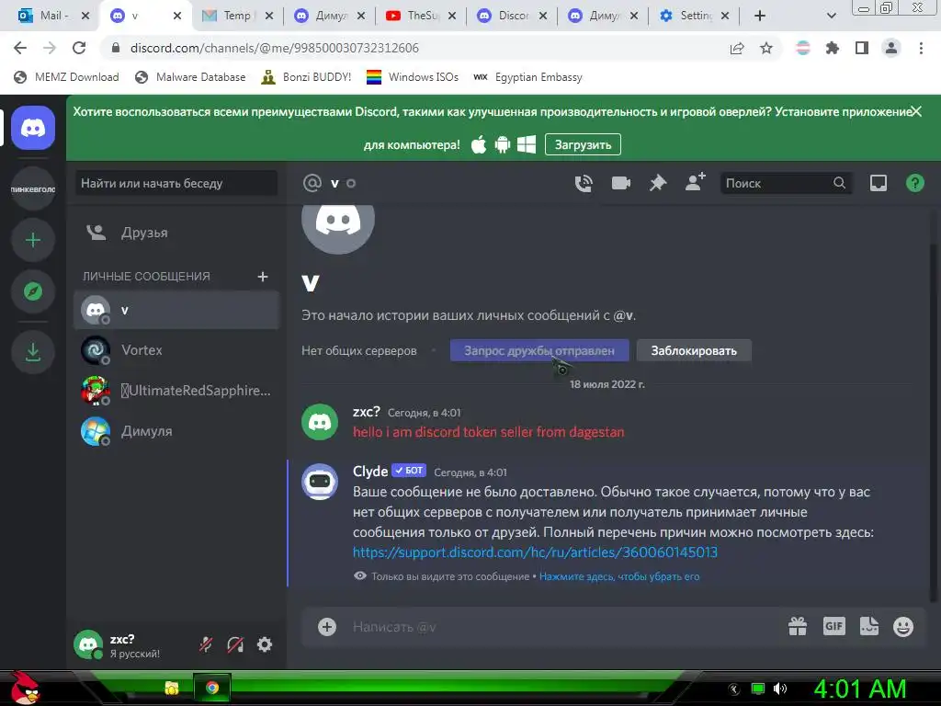The width and height of the screenshot is (941, 706).
Task: Select the v conversation in DM list
Action: point(176,310)
